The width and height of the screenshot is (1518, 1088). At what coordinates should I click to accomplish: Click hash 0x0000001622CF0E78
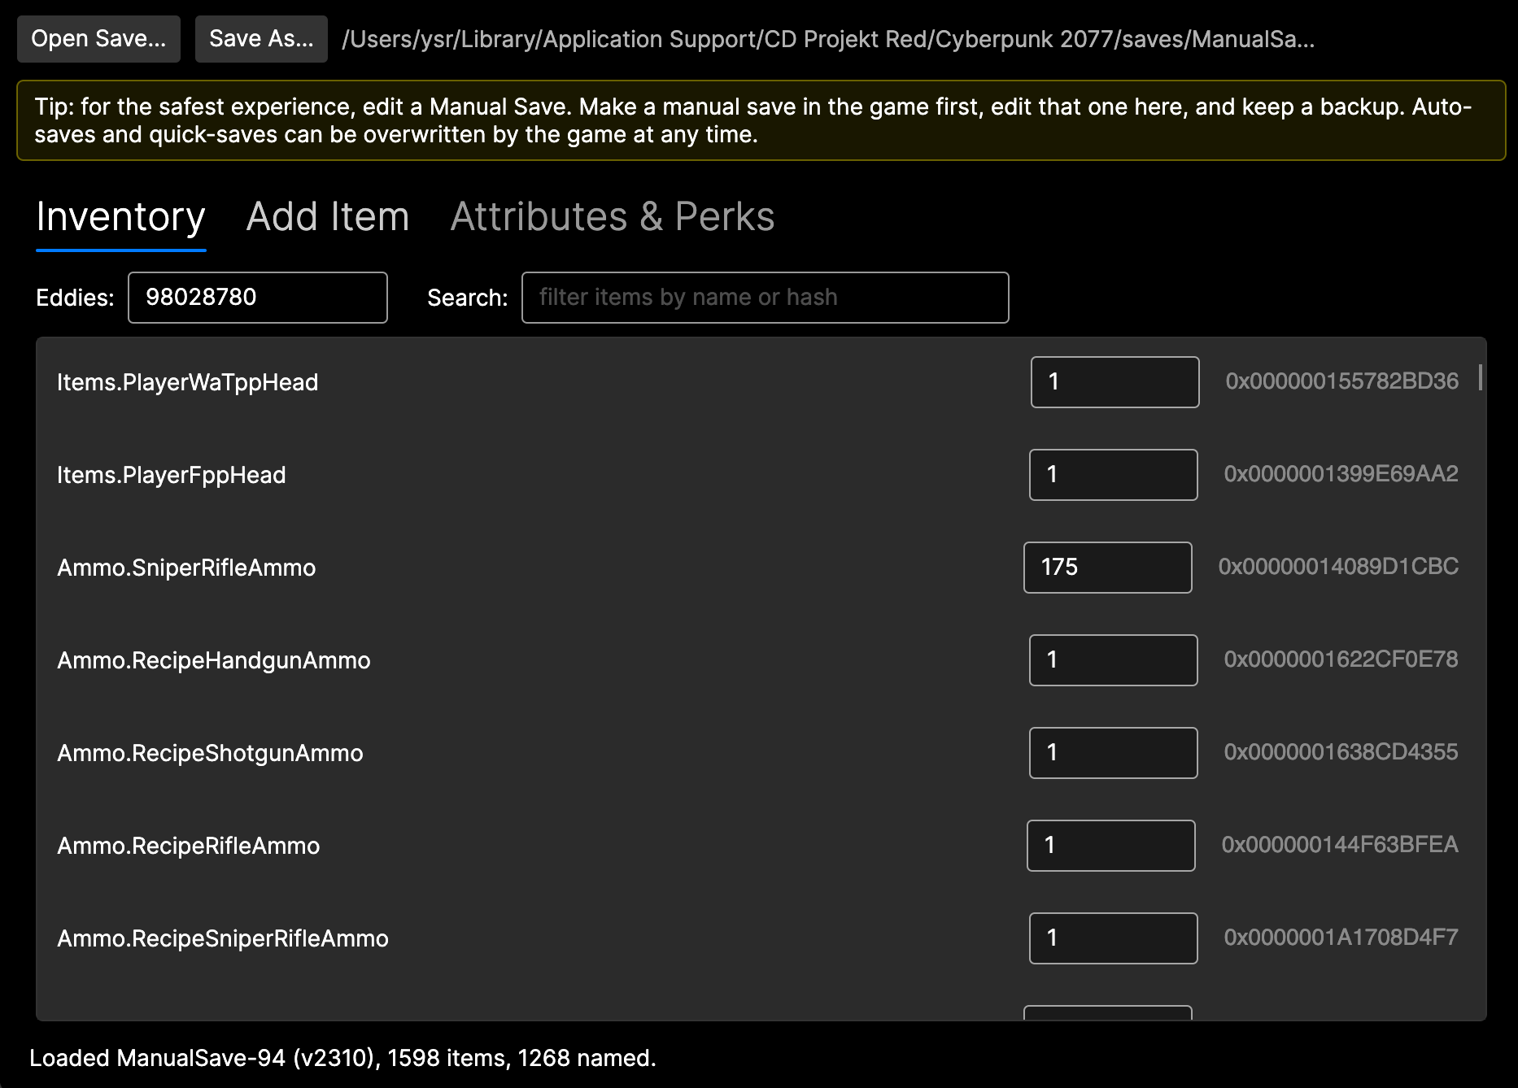coord(1341,659)
